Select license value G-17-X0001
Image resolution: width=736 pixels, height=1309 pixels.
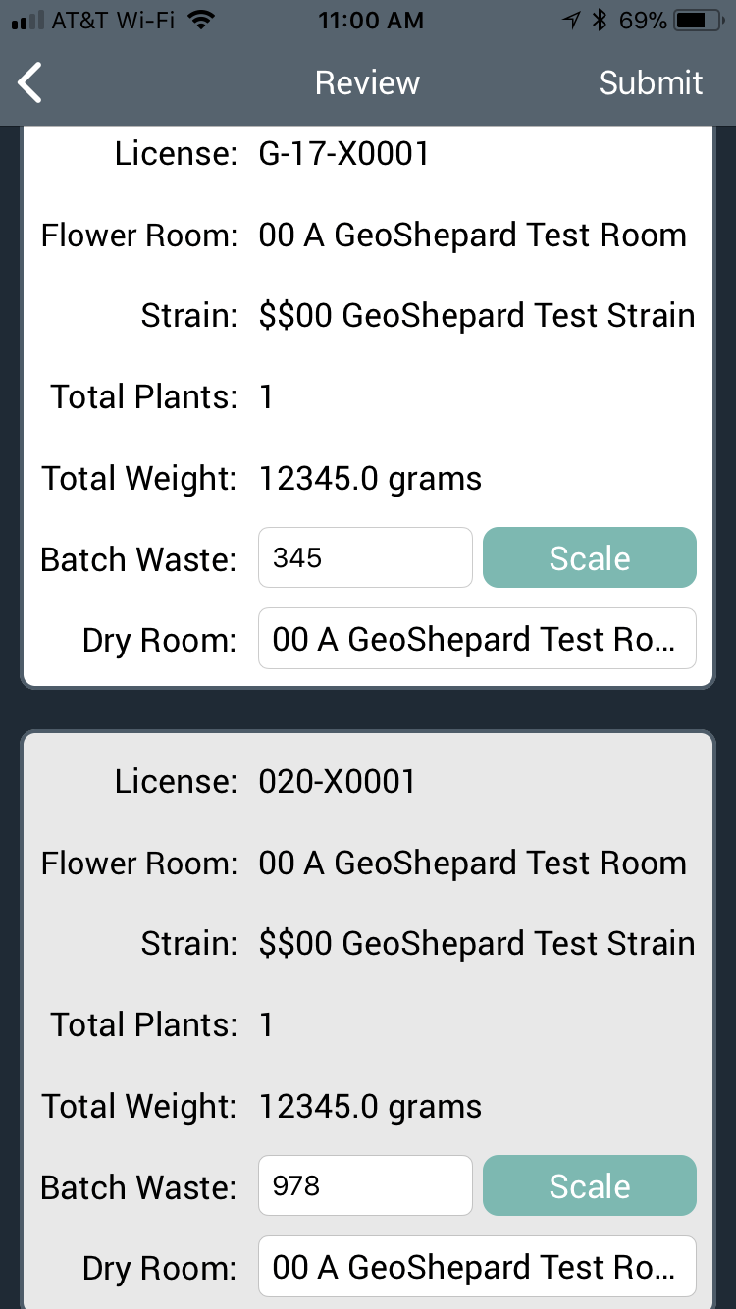[343, 154]
